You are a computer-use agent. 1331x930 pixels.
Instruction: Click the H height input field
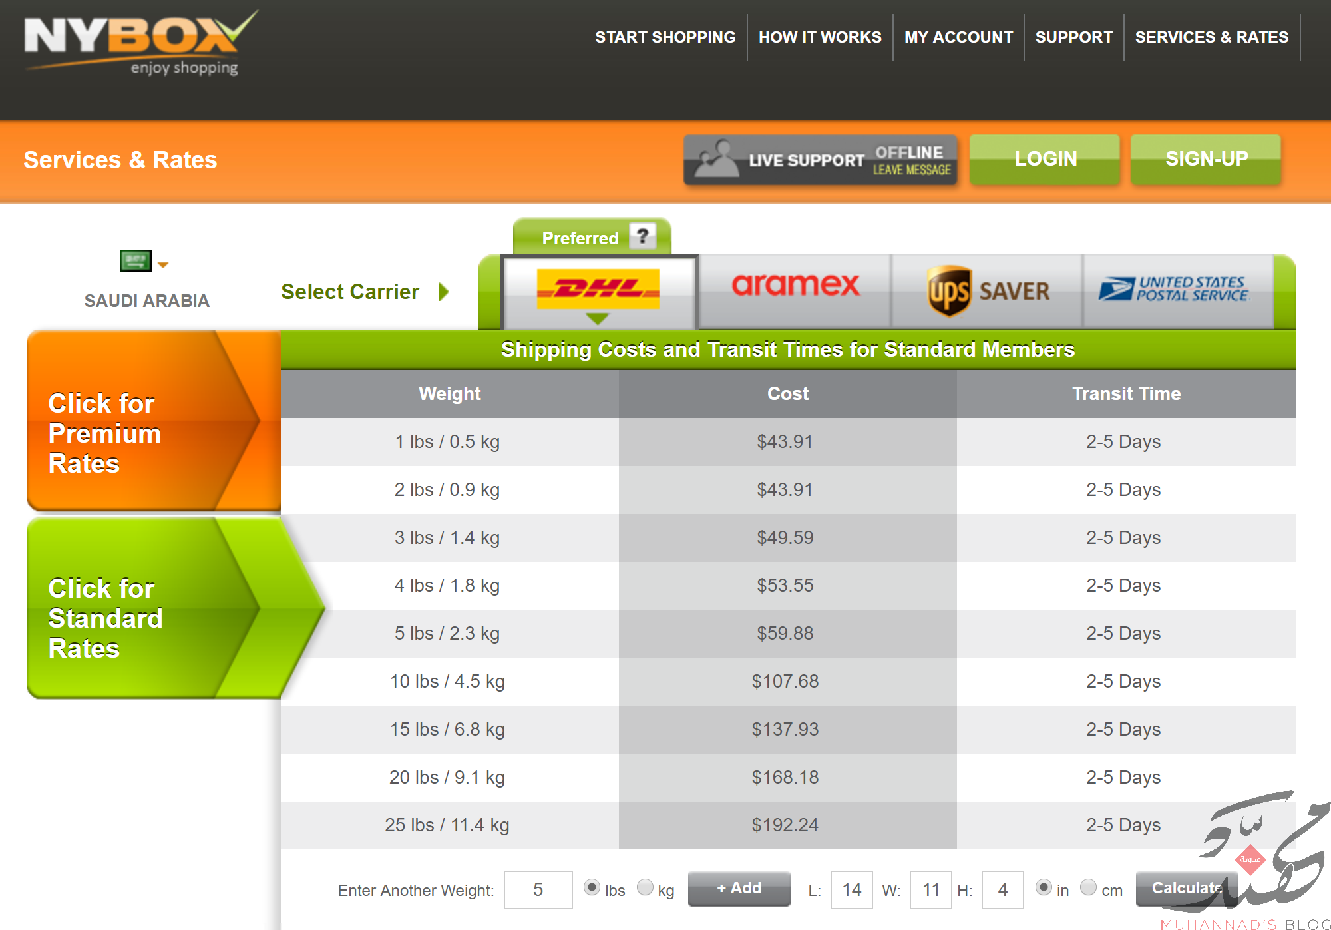click(1002, 889)
